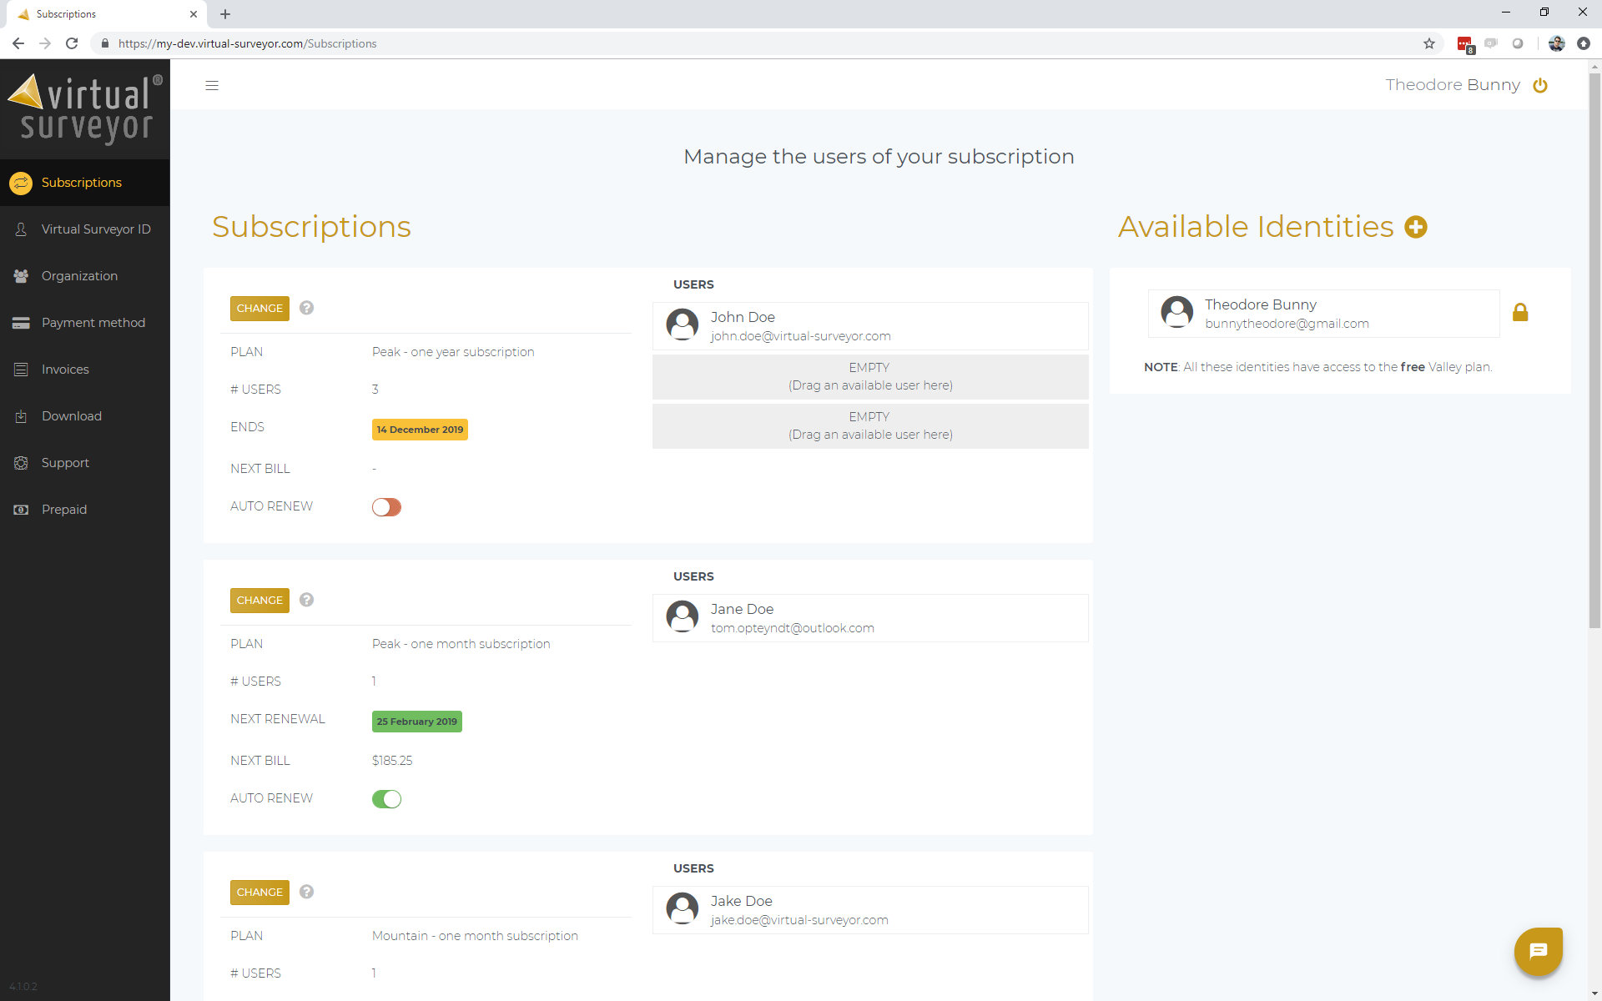Viewport: 1602px width, 1001px height.
Task: Click help icon for Mountain plan
Action: 306,892
